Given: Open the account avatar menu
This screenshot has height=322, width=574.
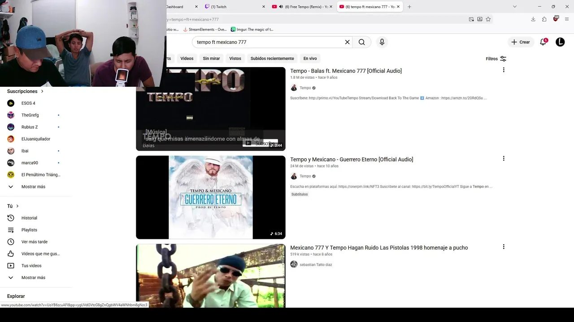Looking at the screenshot, I should (560, 42).
